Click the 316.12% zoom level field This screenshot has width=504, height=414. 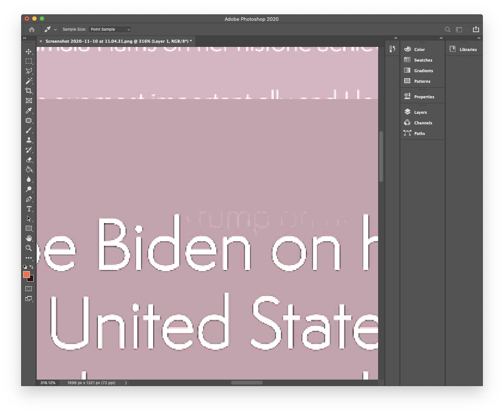point(48,383)
